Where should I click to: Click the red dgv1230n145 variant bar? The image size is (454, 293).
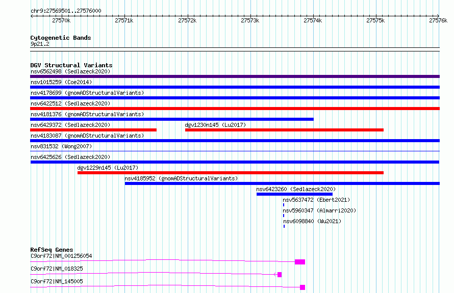coord(284,130)
